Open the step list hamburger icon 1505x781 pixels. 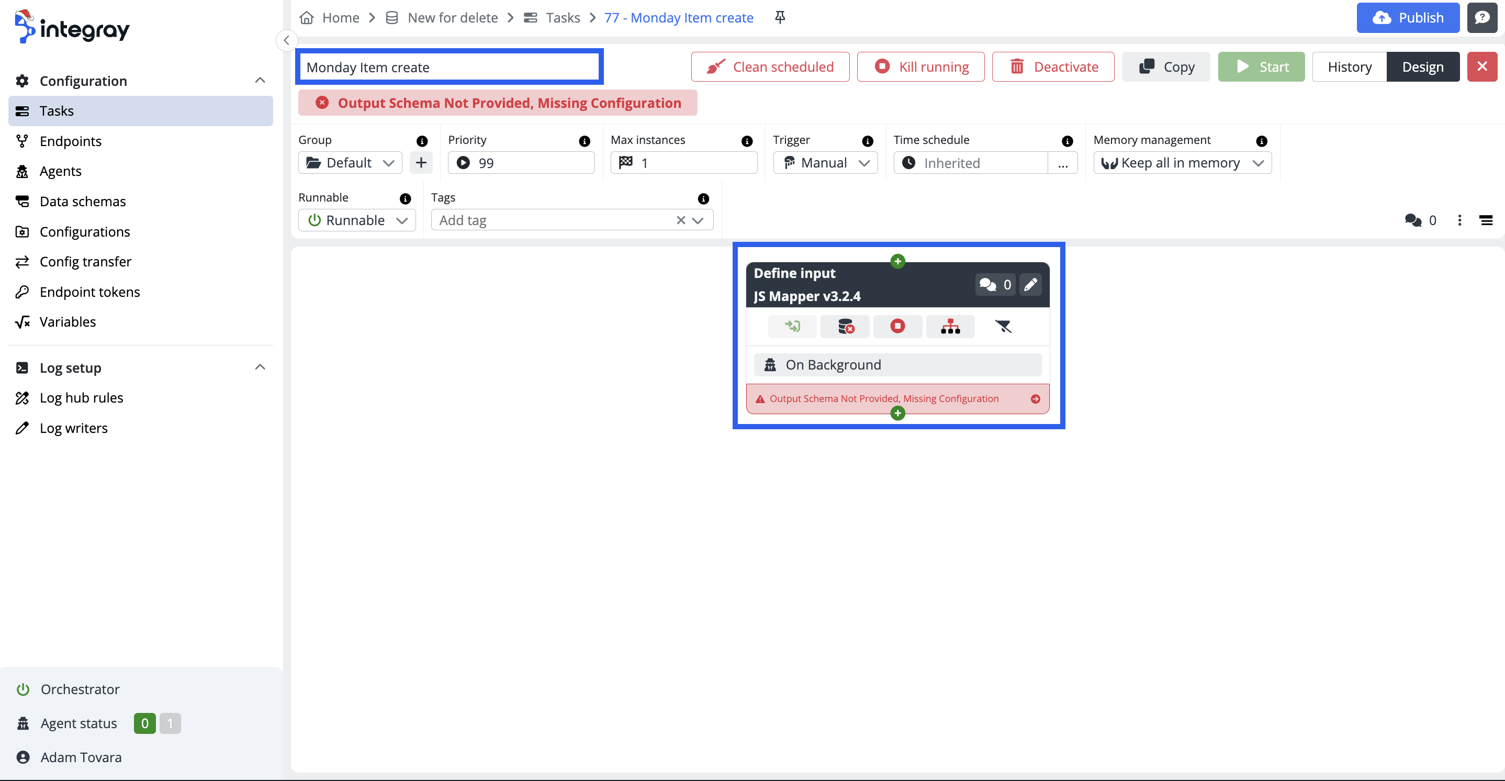[x=1486, y=220]
